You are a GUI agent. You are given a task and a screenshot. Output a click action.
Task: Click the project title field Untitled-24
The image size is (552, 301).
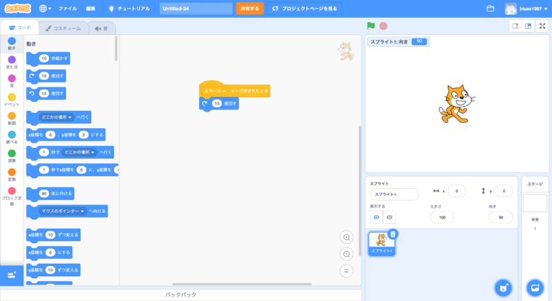pyautogui.click(x=196, y=9)
